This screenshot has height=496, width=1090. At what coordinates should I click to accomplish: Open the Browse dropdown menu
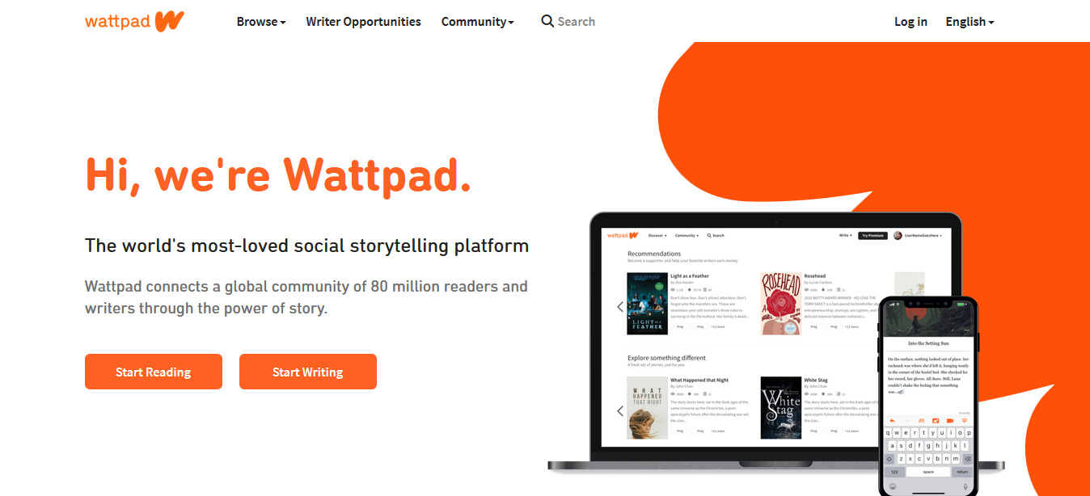pos(261,22)
